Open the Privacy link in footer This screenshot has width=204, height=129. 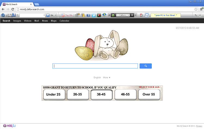click(199, 126)
